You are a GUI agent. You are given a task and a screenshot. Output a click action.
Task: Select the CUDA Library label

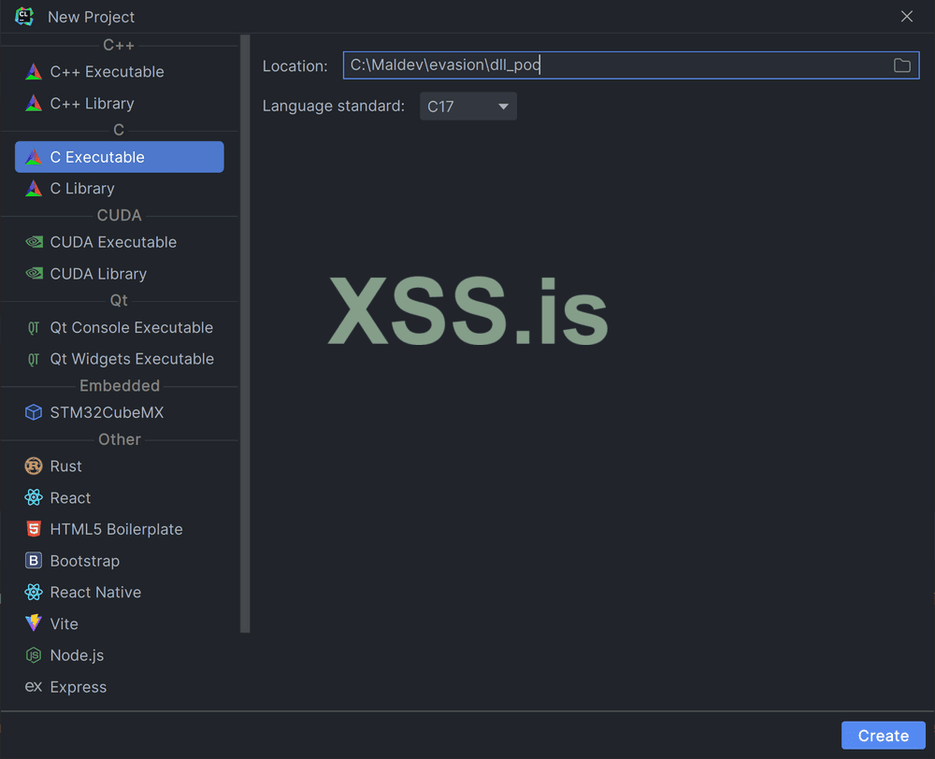click(x=98, y=274)
